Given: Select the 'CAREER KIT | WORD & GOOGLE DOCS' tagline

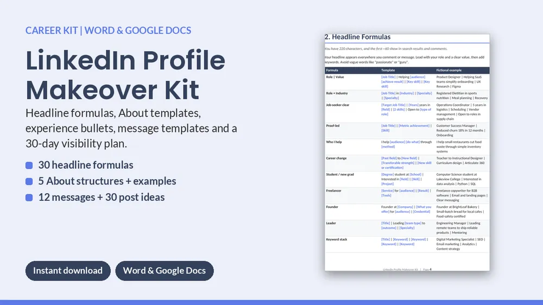Looking at the screenshot, I should 108,30.
